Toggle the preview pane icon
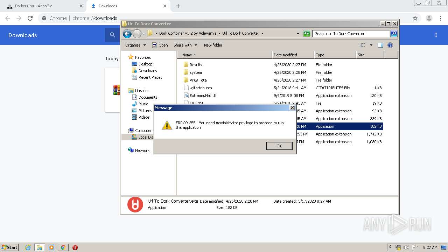448x252 pixels. pos(380,45)
